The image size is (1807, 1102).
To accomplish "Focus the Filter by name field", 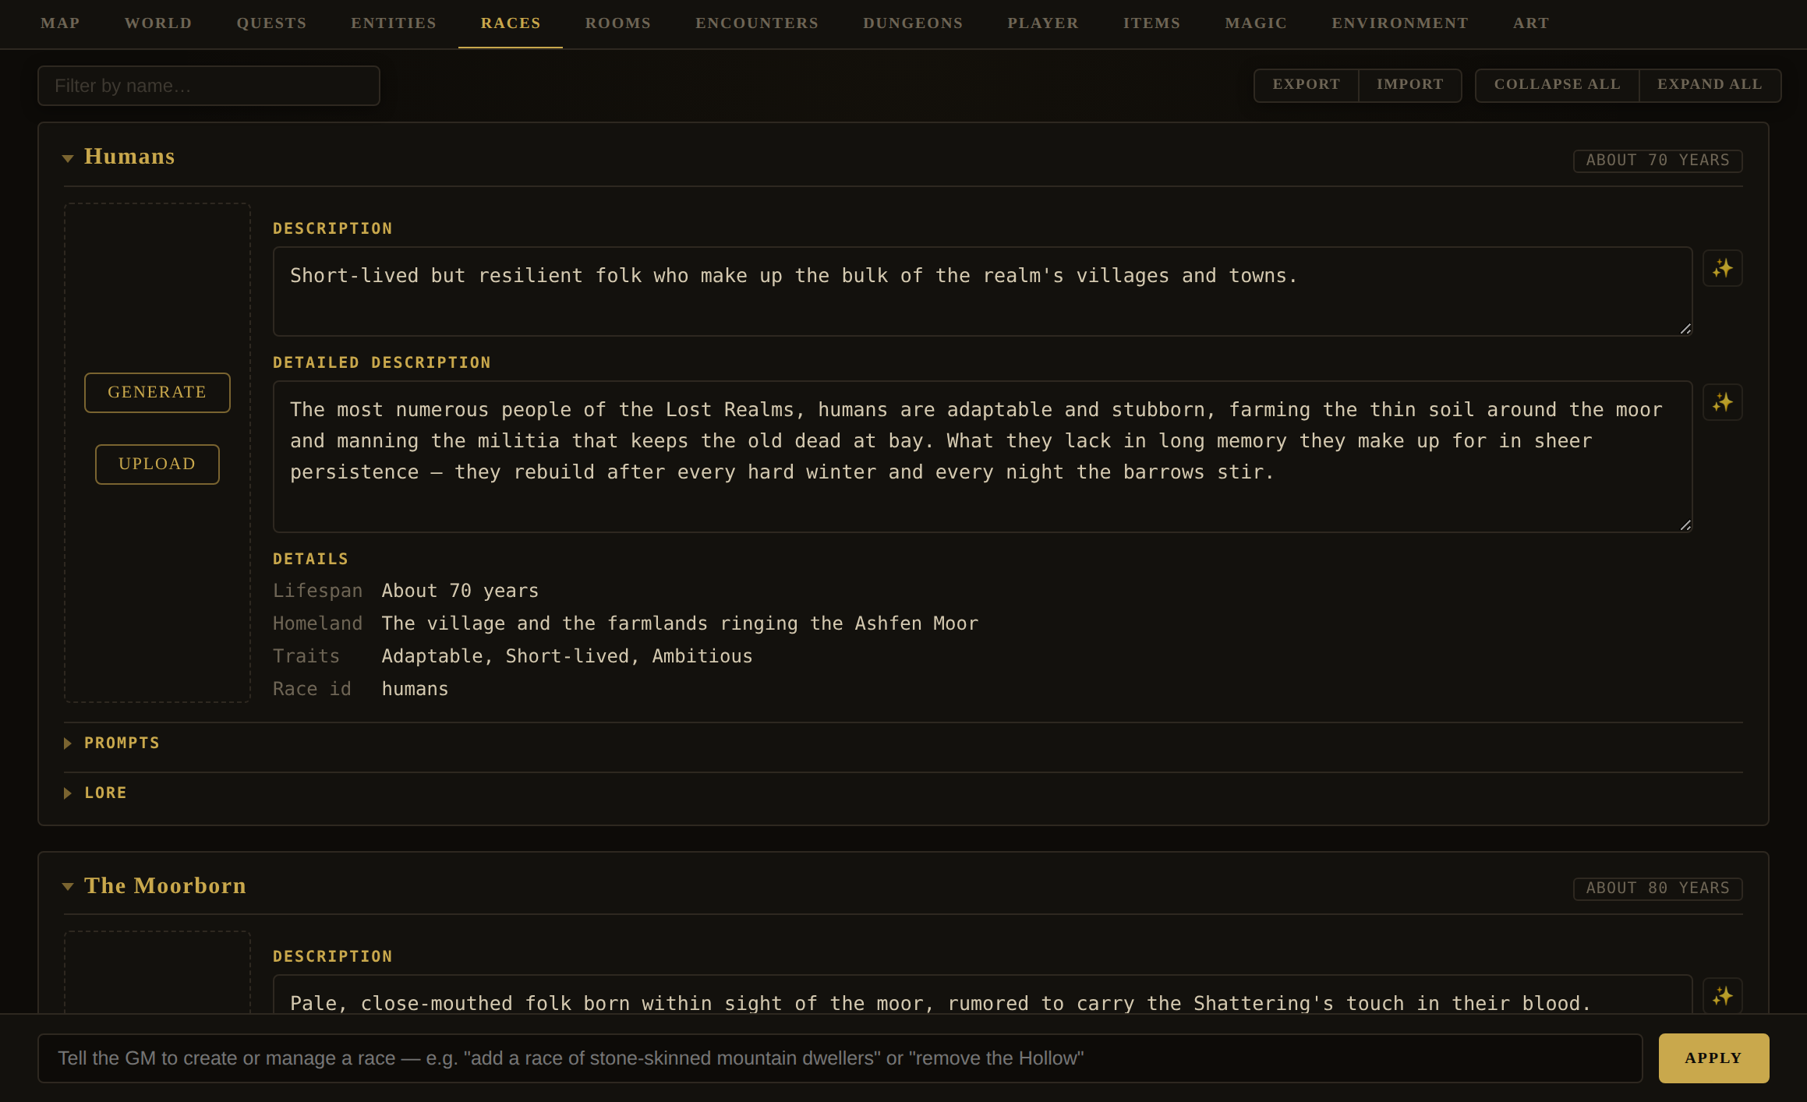I will click(209, 86).
